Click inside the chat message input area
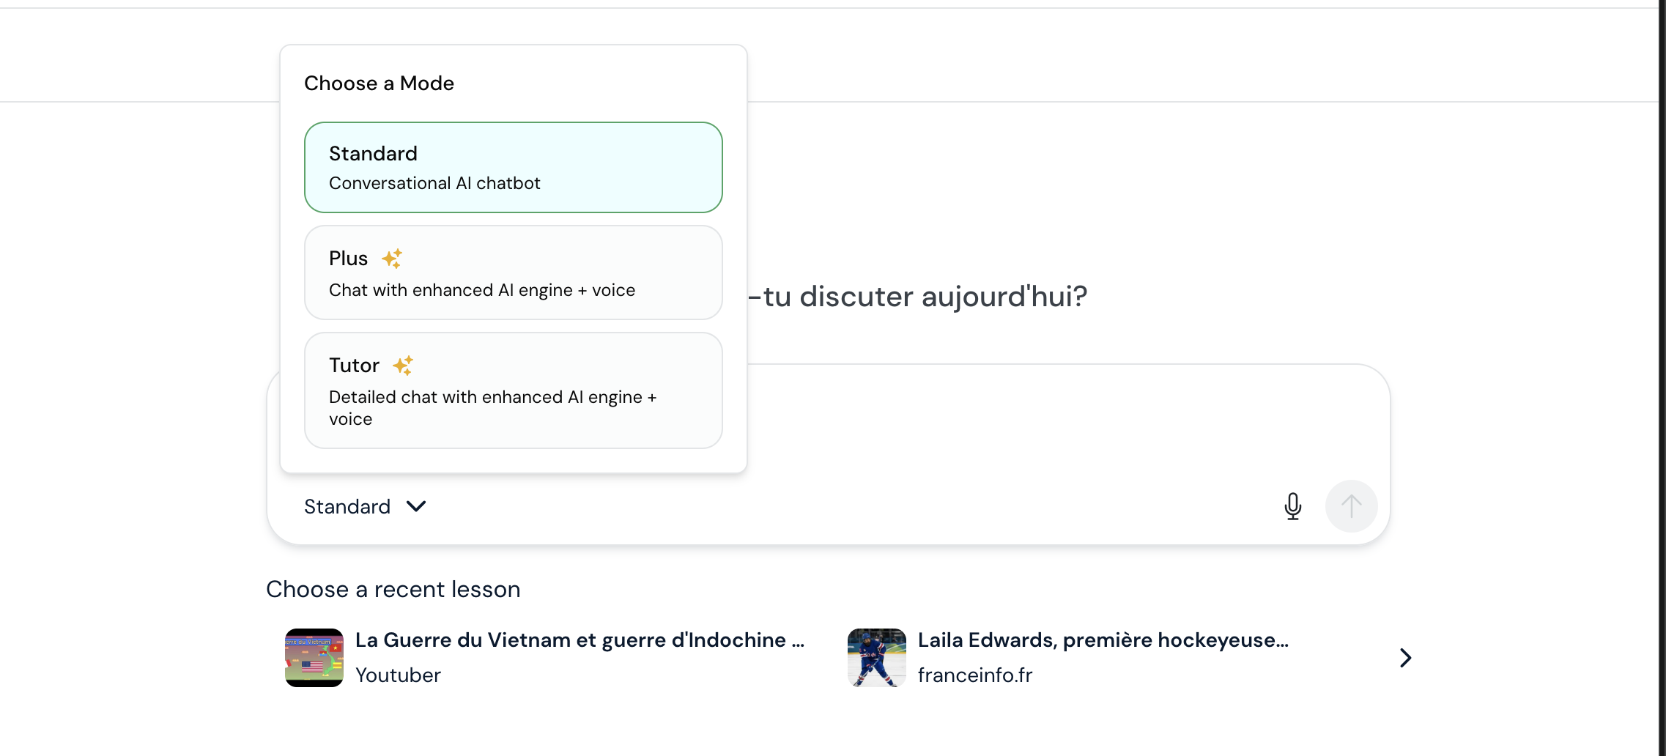This screenshot has height=756, width=1666. coord(1026,425)
